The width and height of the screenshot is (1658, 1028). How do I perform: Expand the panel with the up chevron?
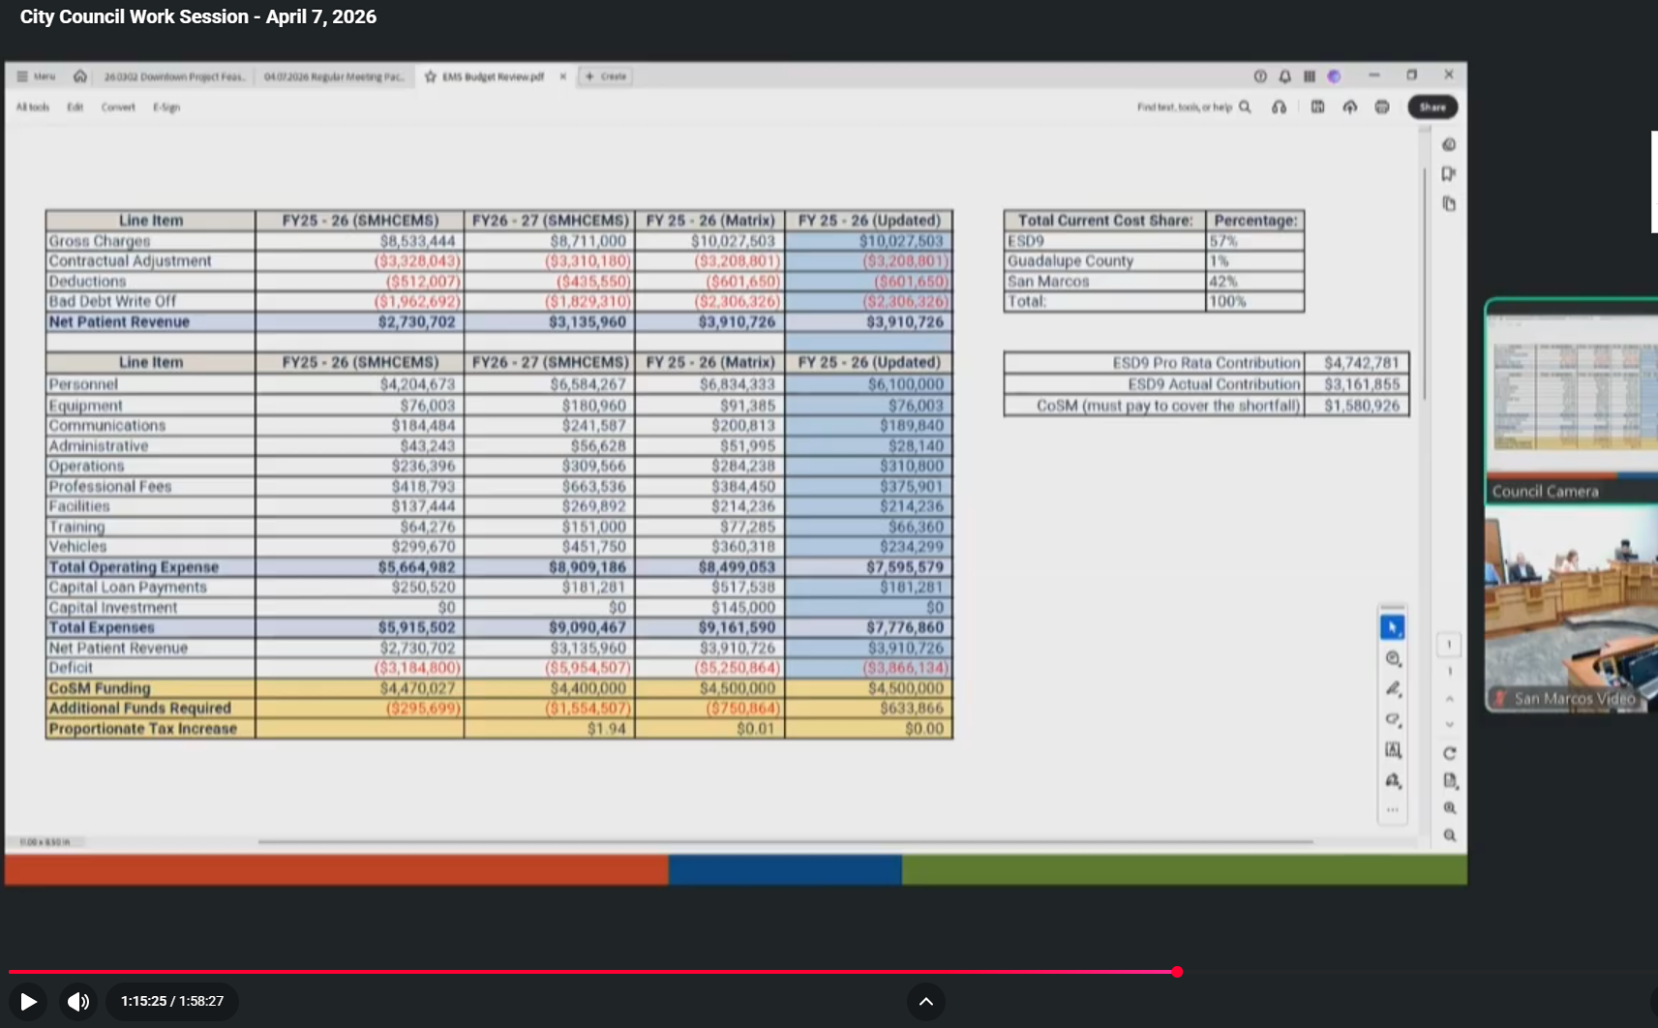pos(925,1001)
